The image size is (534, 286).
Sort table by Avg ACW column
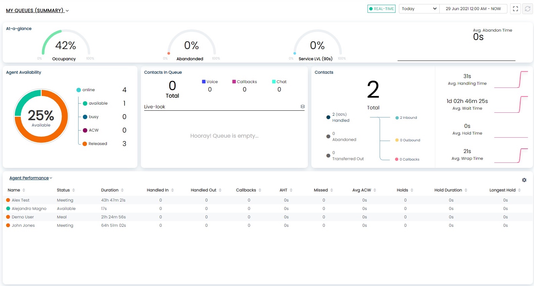375,190
